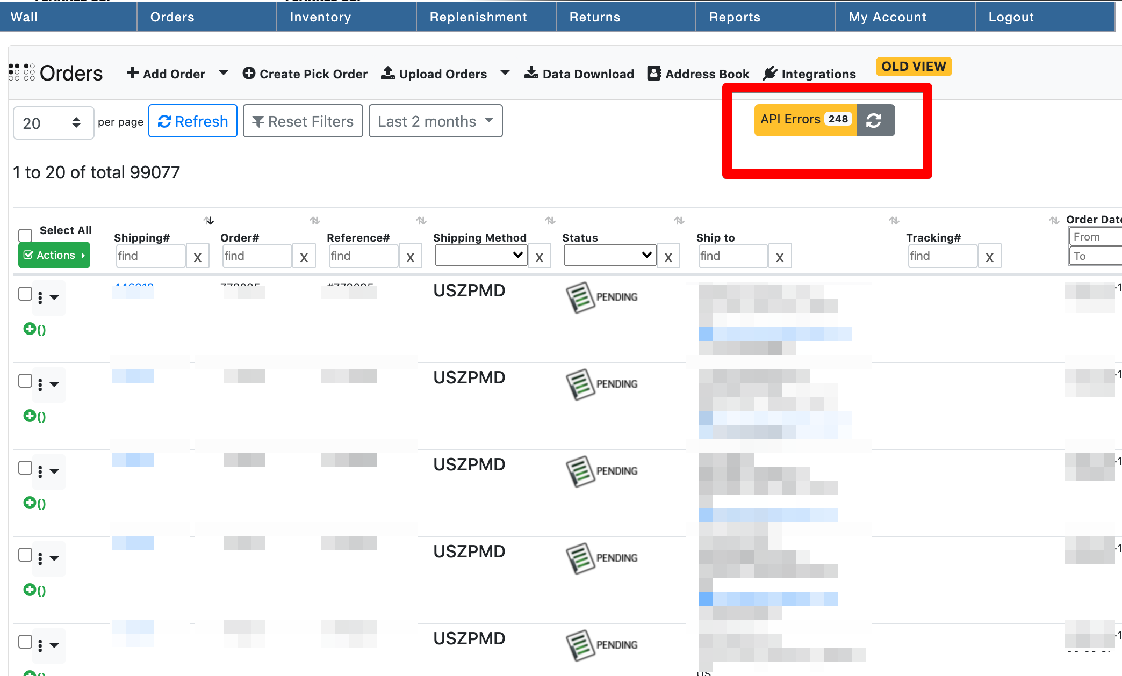Open the Inventory menu tab

click(320, 17)
